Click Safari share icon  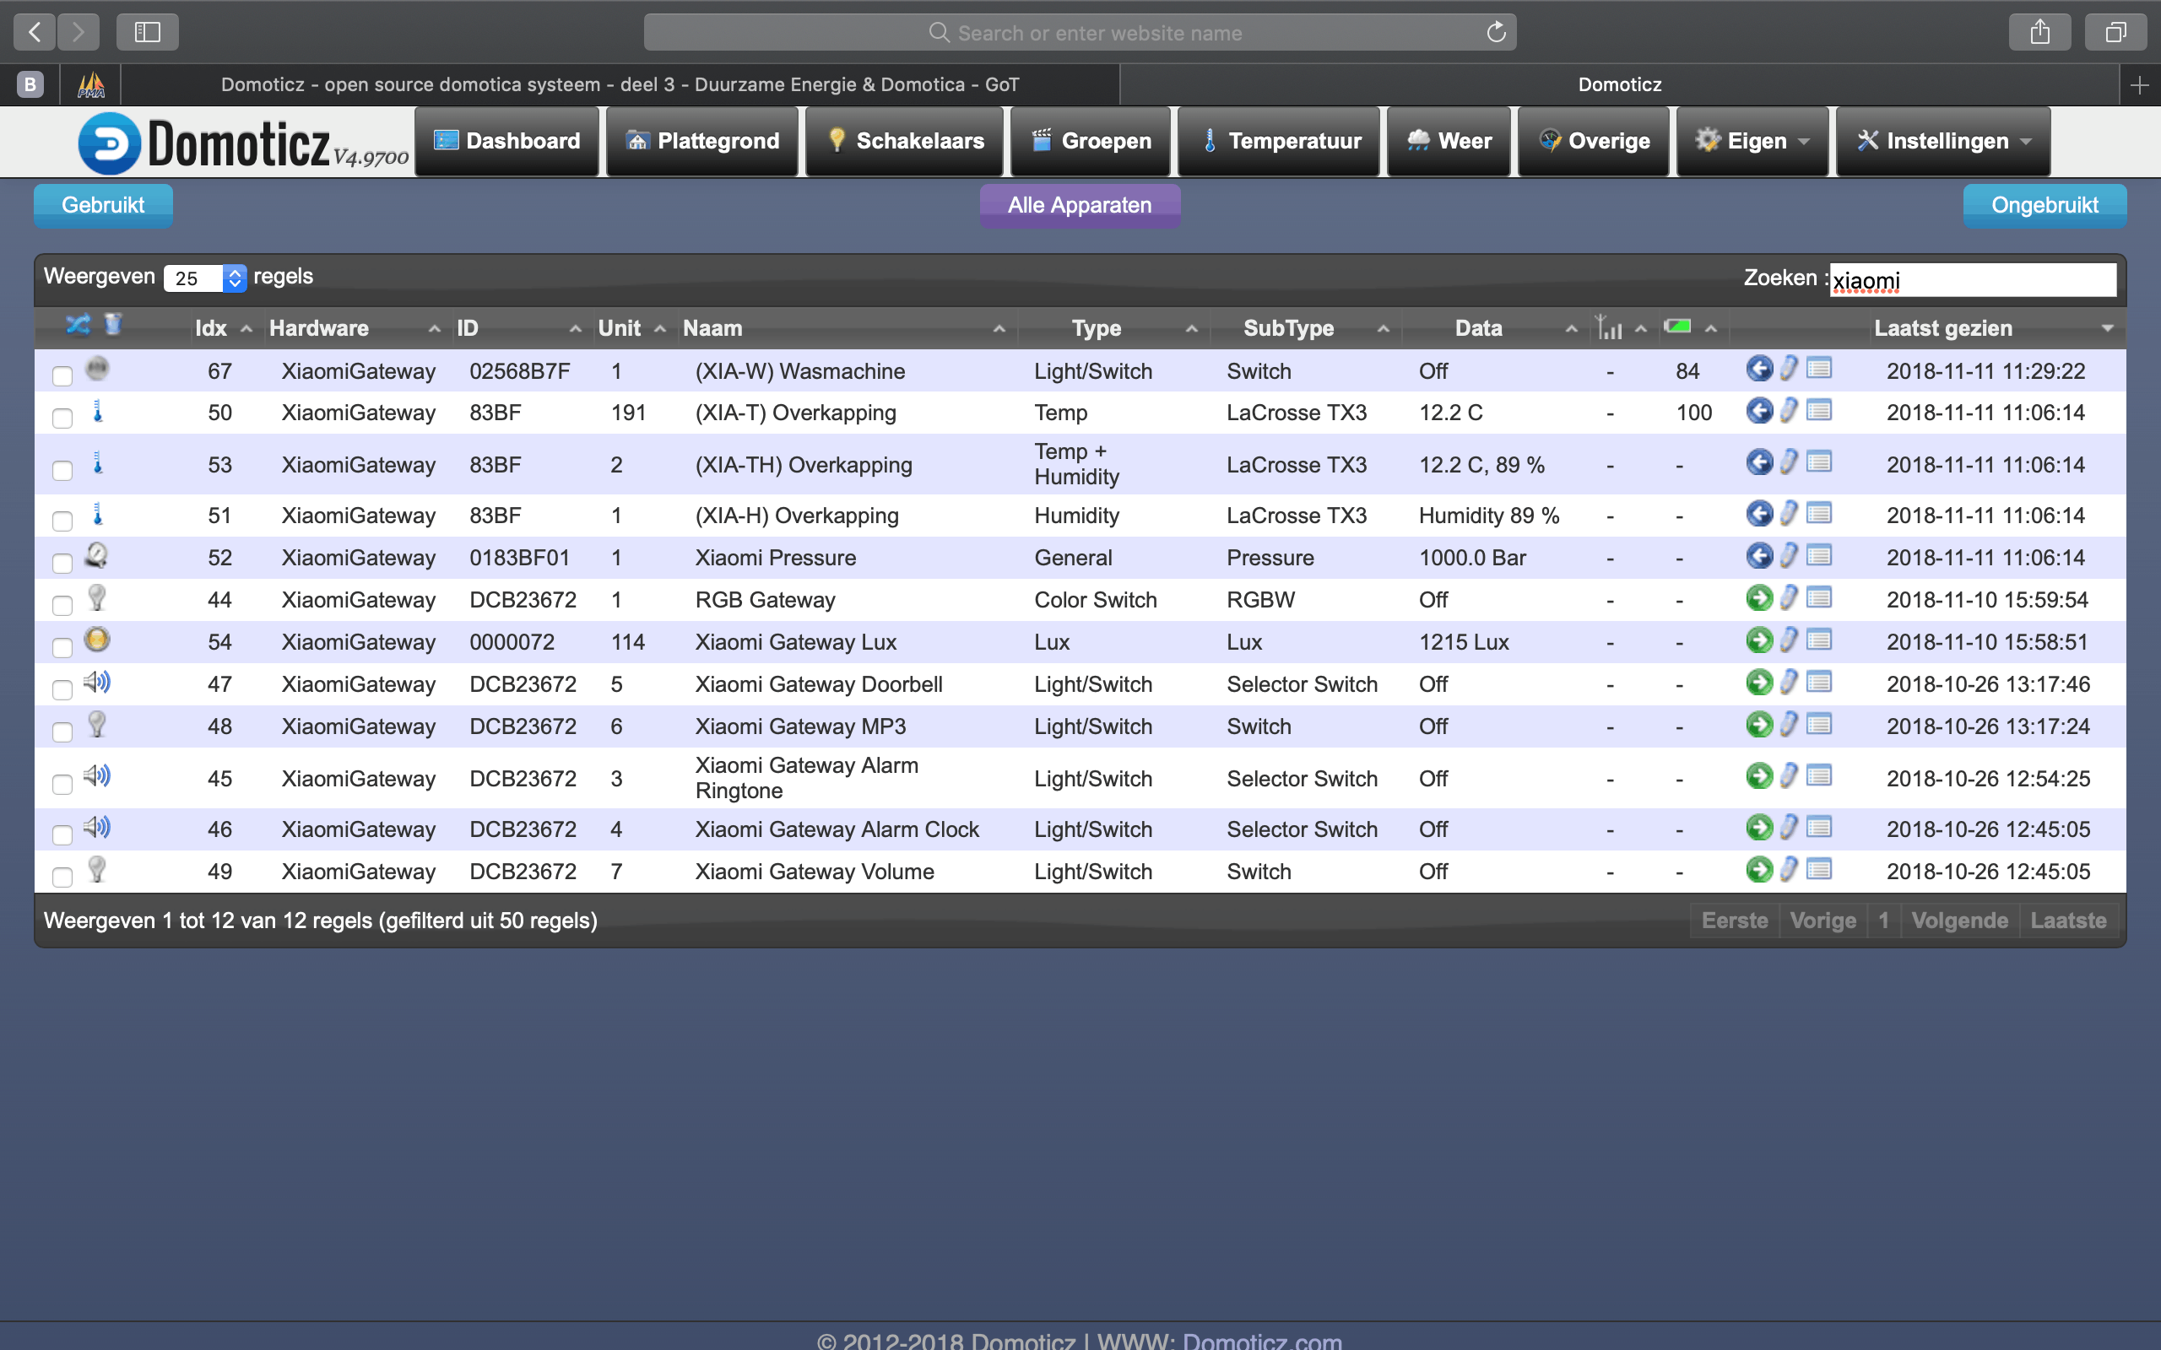click(2039, 32)
